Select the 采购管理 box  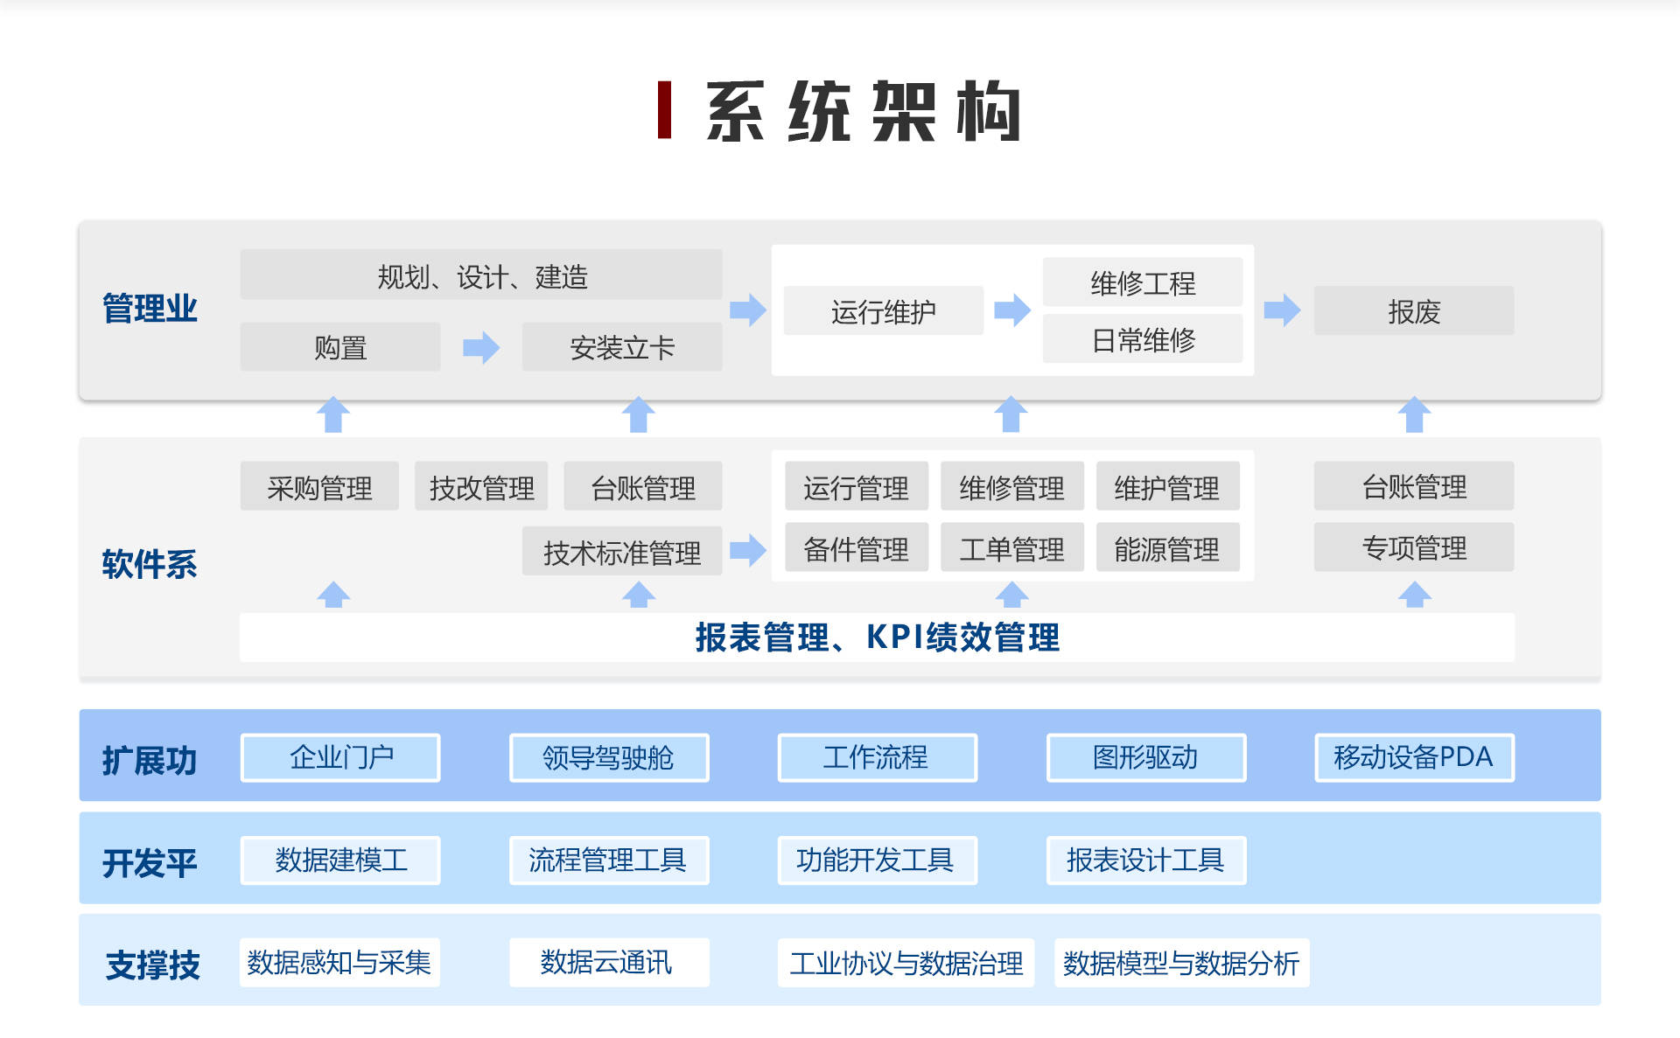319,486
